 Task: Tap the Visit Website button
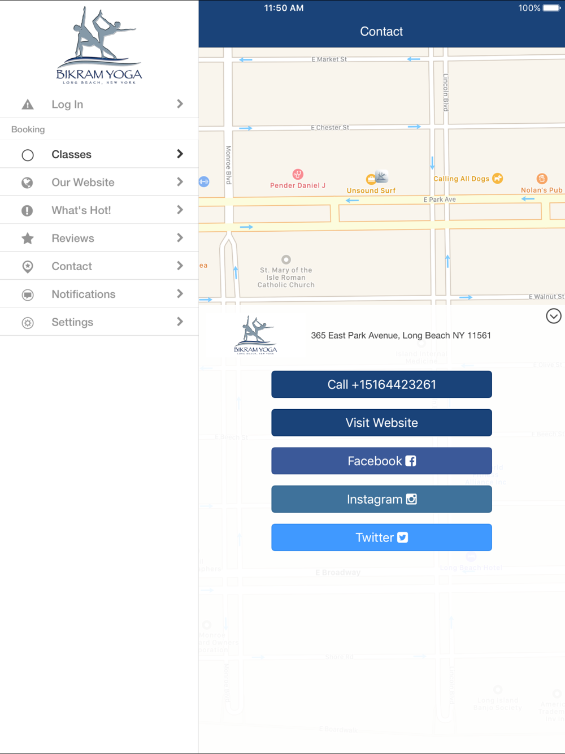click(381, 423)
